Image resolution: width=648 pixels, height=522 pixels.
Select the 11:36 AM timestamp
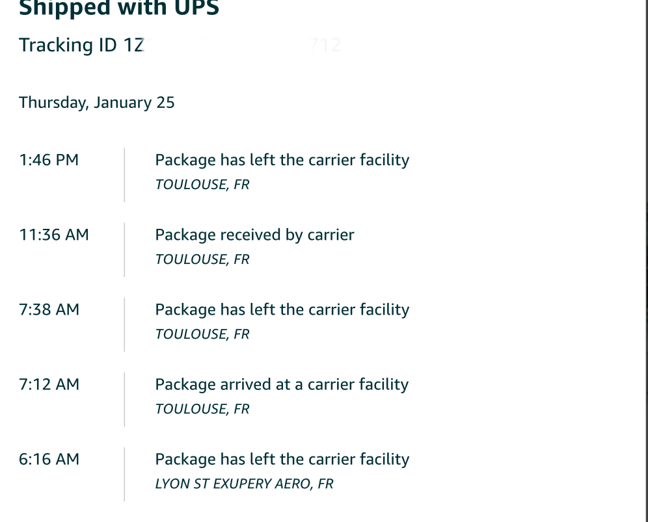point(54,235)
